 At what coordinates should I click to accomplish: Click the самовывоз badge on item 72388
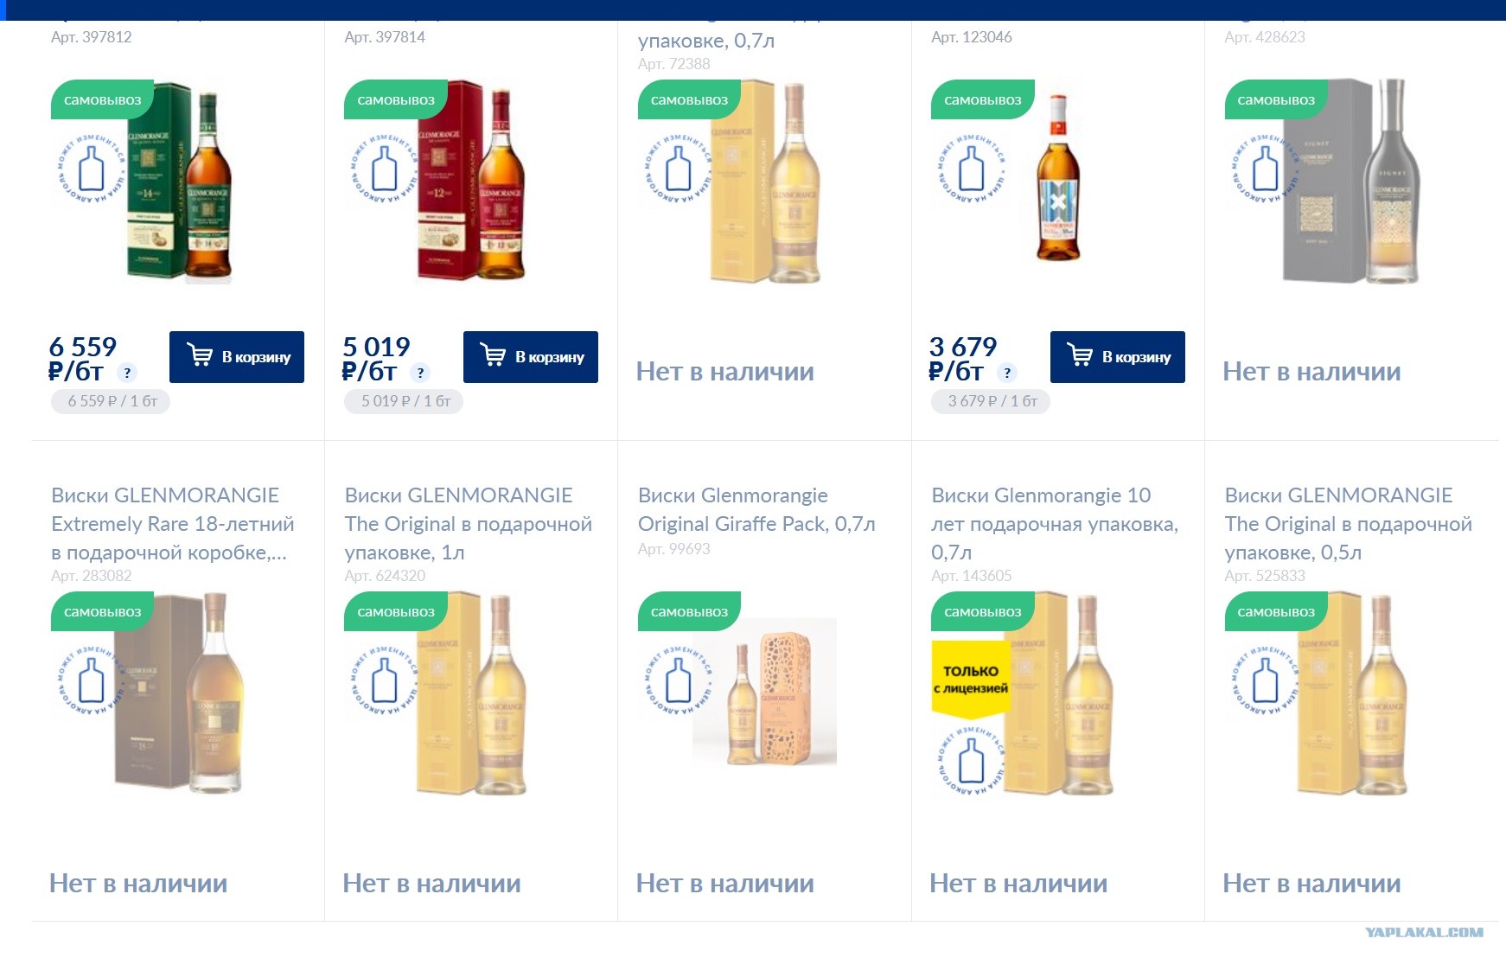tap(689, 100)
